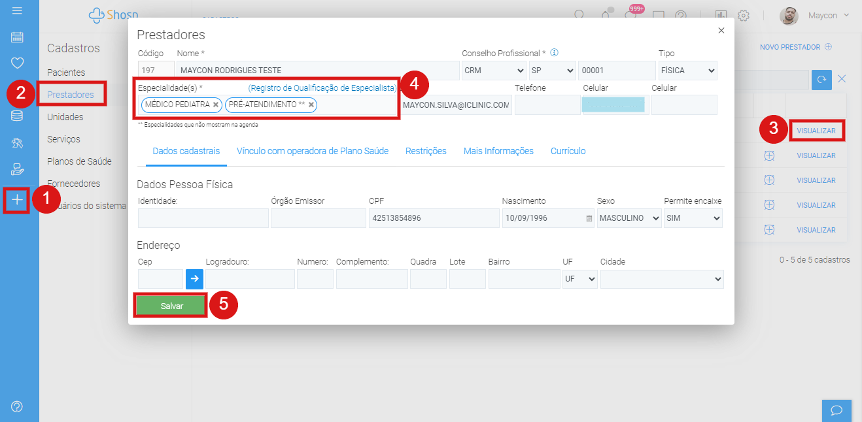Click the email field with MAYCON.SILVA
The width and height of the screenshot is (862, 422).
pyautogui.click(x=456, y=105)
